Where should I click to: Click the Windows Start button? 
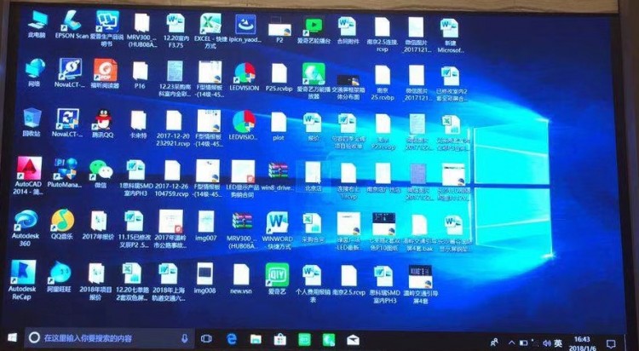coord(12,337)
